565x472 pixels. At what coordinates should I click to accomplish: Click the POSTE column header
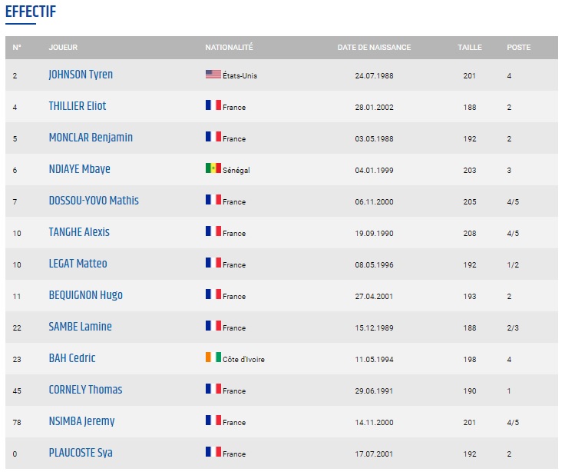click(518, 48)
